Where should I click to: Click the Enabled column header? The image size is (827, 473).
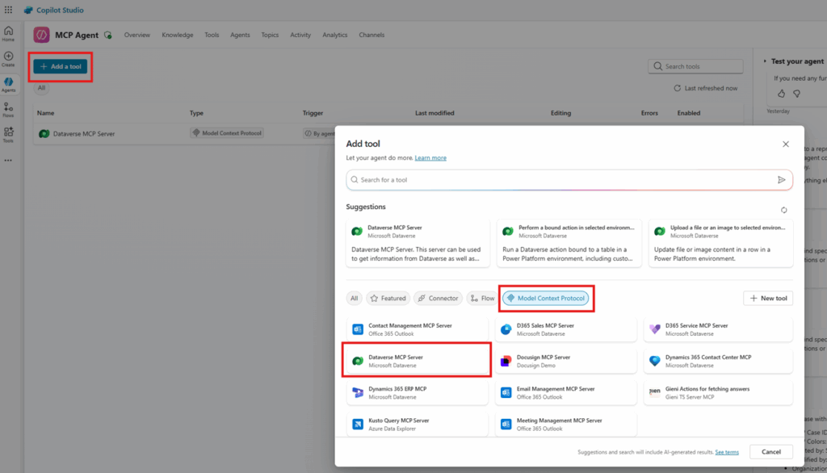click(689, 113)
